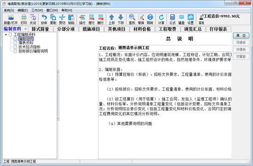The width and height of the screenshot is (253, 166).
Task: Open the 系统[S] menu
Action: (x=9, y=10)
